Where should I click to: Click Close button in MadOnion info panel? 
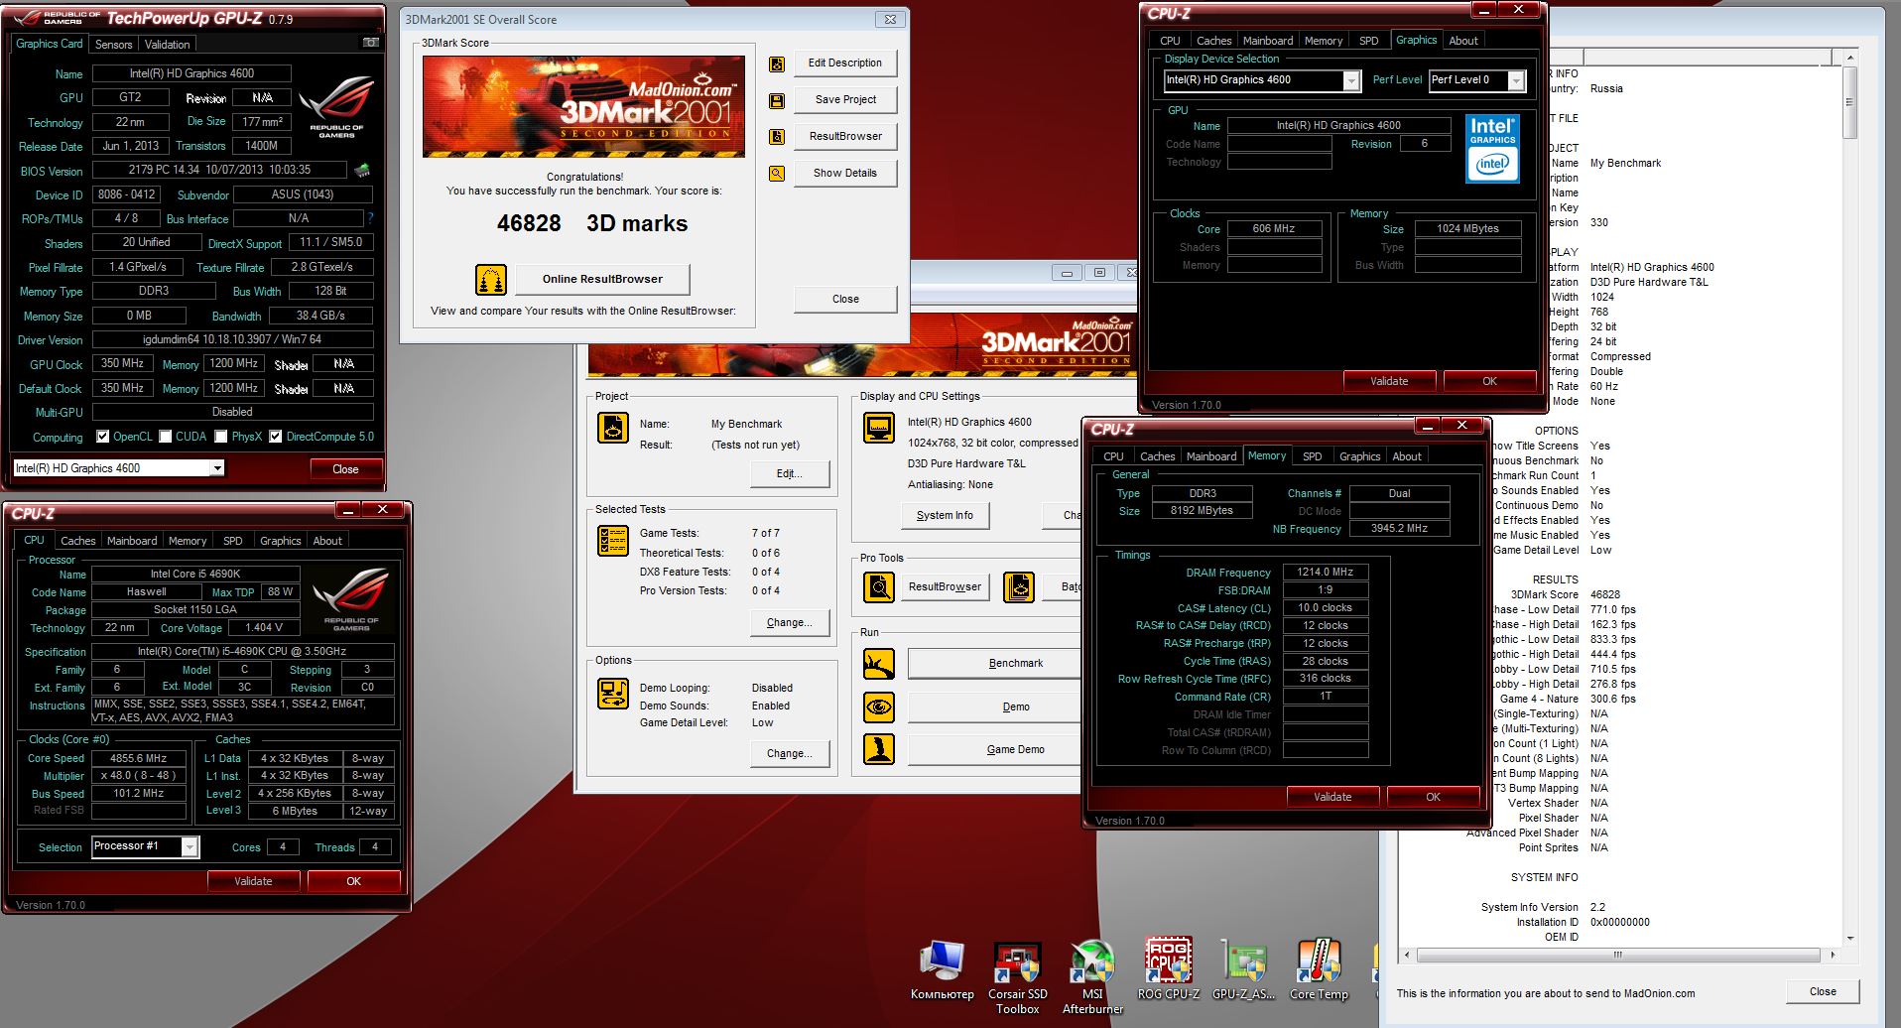1823,991
